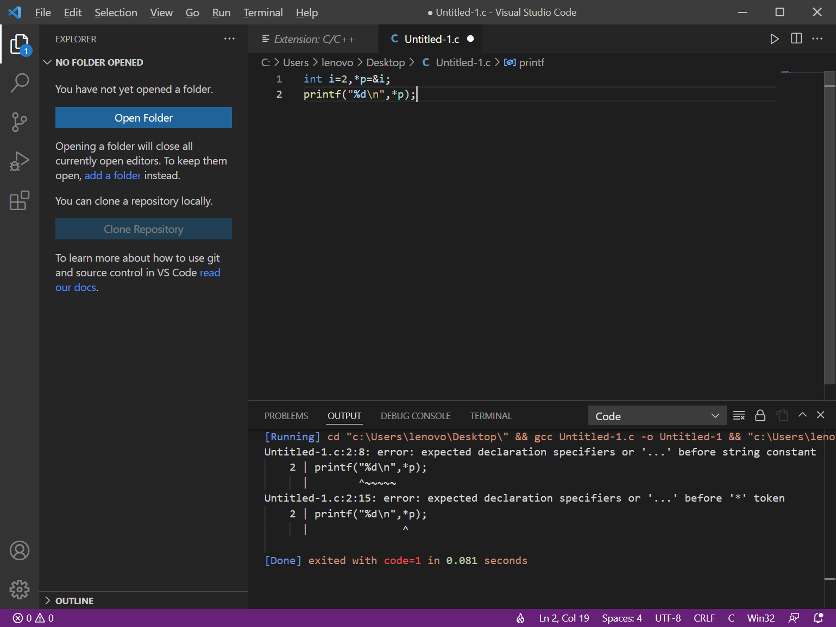Open the Accounts menu icon
Image resolution: width=836 pixels, height=627 pixels.
[x=20, y=550]
